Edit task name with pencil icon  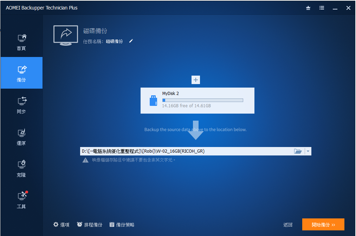(x=131, y=41)
